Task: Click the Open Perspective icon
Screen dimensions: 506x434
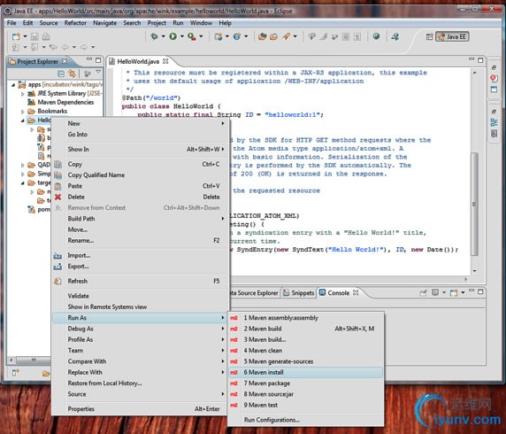Action: point(429,36)
